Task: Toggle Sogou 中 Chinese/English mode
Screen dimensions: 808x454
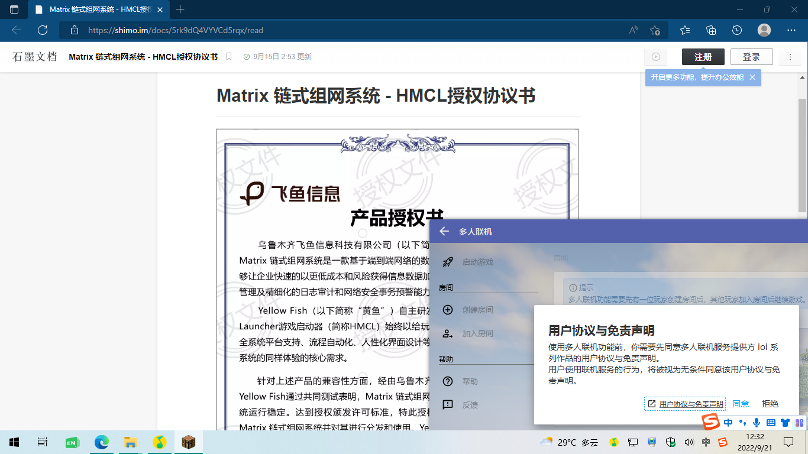Action: (728, 422)
